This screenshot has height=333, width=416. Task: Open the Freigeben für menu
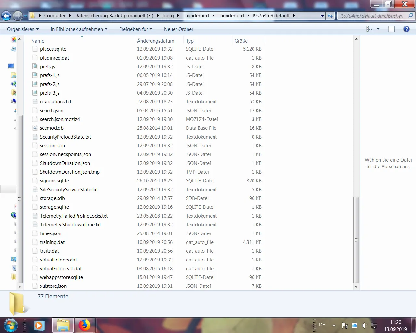136,29
